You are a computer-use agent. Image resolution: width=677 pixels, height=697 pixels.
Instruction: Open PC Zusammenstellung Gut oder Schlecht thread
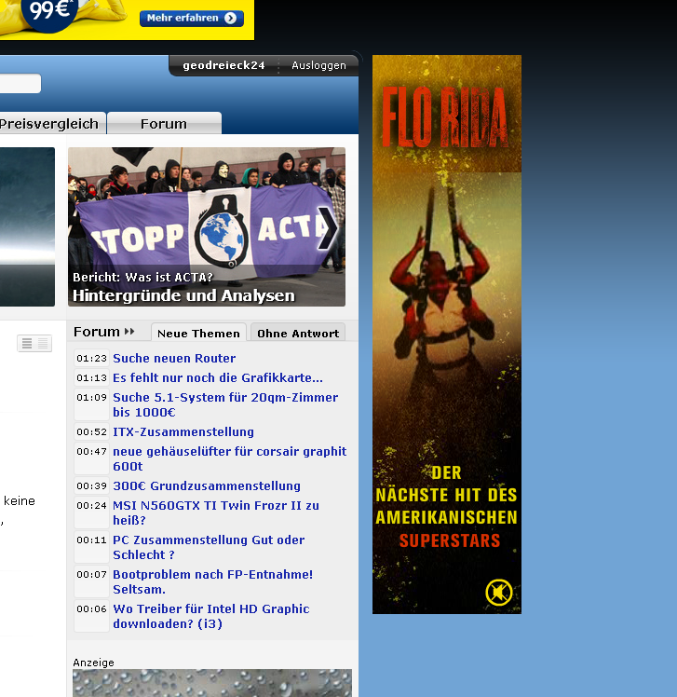point(209,547)
